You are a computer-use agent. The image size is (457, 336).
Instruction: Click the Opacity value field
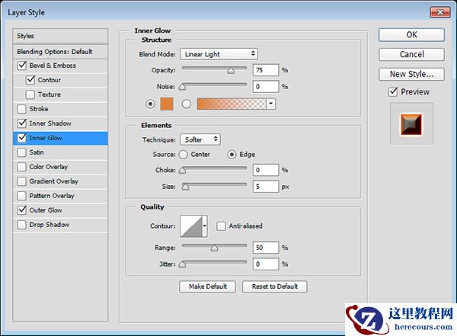266,70
